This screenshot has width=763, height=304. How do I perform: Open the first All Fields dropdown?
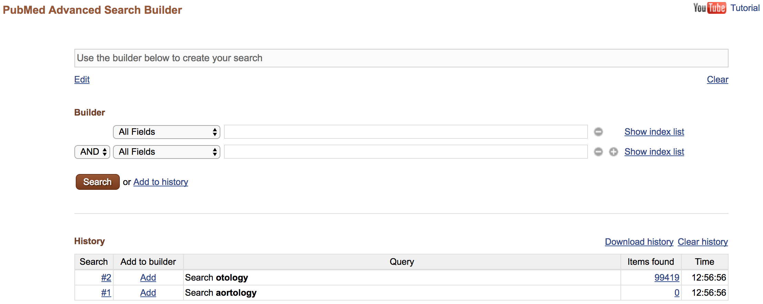pos(166,132)
